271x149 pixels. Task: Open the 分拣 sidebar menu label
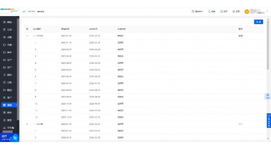9,82
